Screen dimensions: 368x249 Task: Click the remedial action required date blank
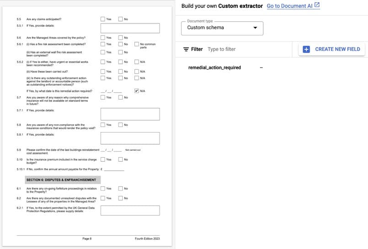(x=111, y=91)
